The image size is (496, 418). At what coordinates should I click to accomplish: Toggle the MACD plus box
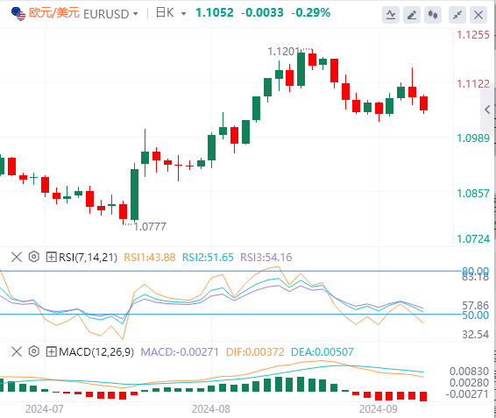coord(51,351)
